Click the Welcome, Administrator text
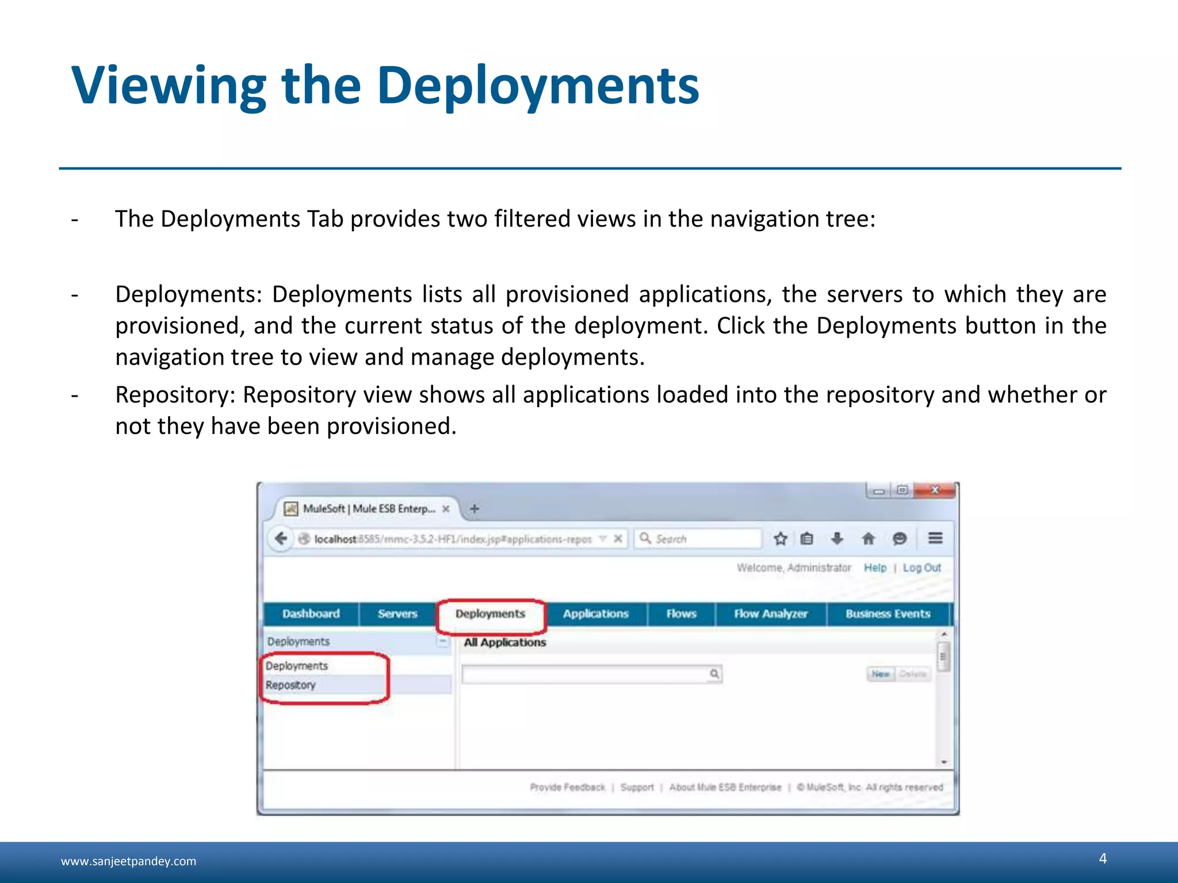 click(x=794, y=568)
